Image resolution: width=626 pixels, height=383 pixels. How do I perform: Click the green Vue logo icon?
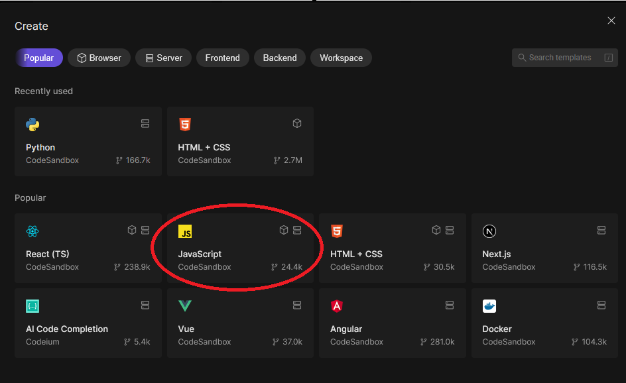point(185,306)
